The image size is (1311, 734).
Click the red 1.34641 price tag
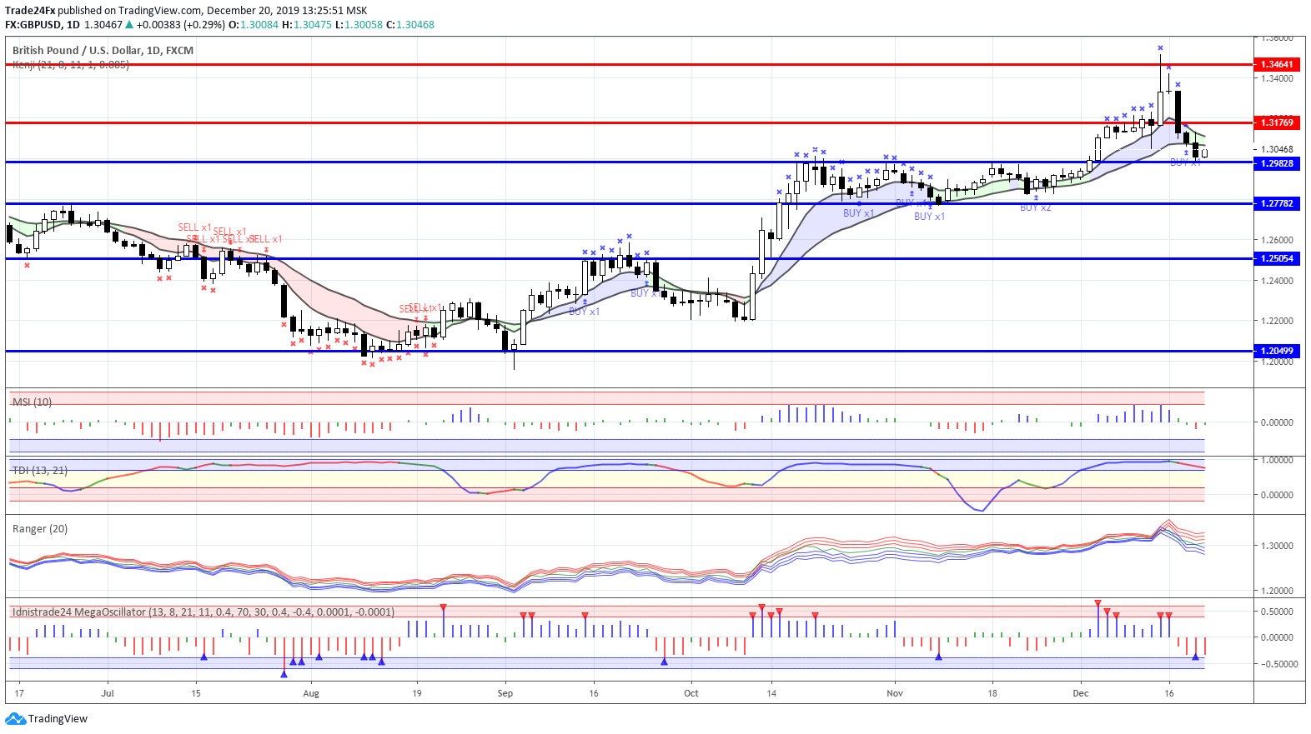1277,64
